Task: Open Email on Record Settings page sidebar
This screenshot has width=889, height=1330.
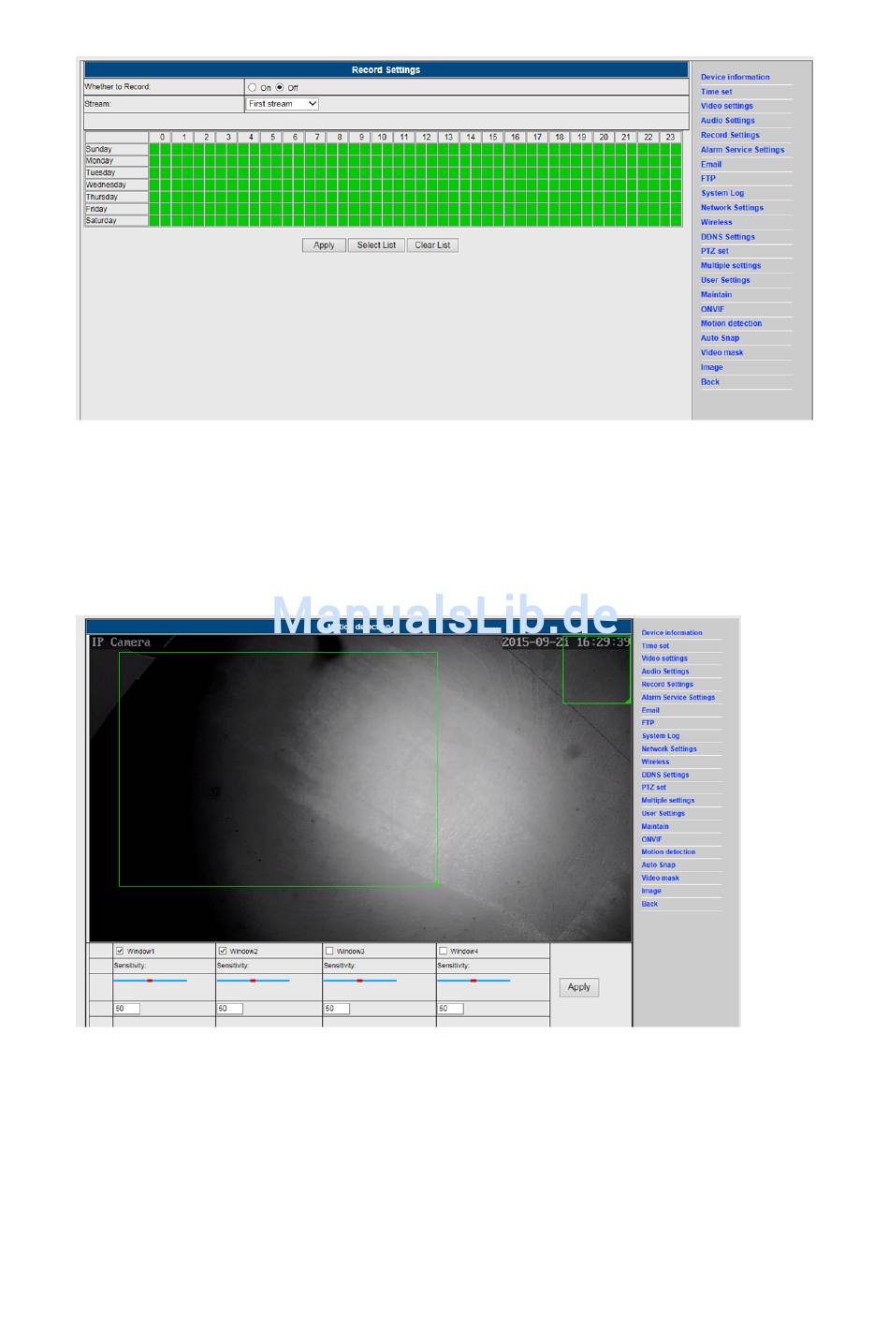Action: [711, 164]
